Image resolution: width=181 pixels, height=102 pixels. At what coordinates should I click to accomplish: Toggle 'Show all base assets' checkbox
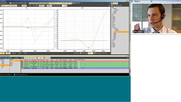click(112, 5)
